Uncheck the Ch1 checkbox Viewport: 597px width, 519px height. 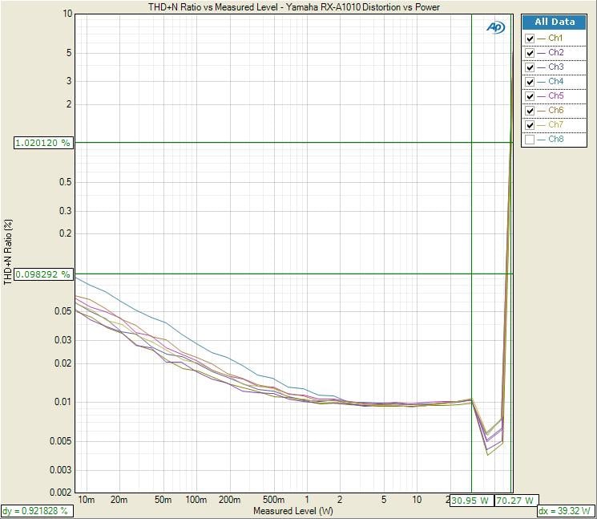click(x=529, y=39)
